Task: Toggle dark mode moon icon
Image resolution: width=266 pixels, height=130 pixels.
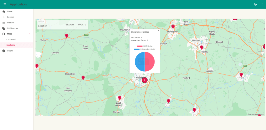Action: 255,4
